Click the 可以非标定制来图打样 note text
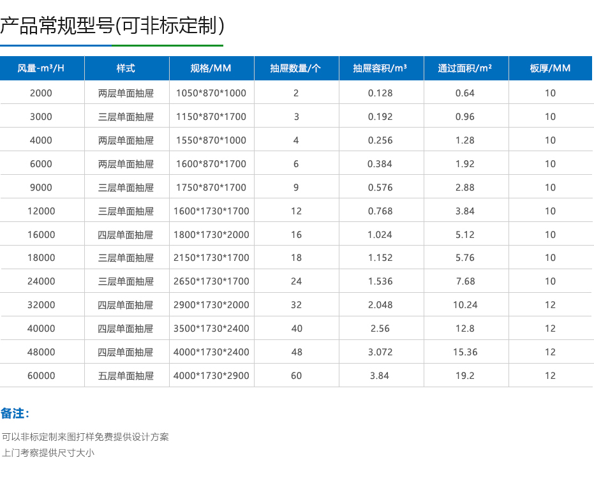This screenshot has width=594, height=481. 87,438
